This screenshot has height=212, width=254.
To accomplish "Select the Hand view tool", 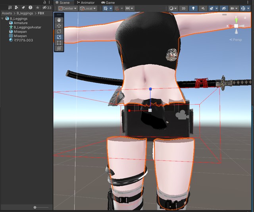I will (x=59, y=19).
